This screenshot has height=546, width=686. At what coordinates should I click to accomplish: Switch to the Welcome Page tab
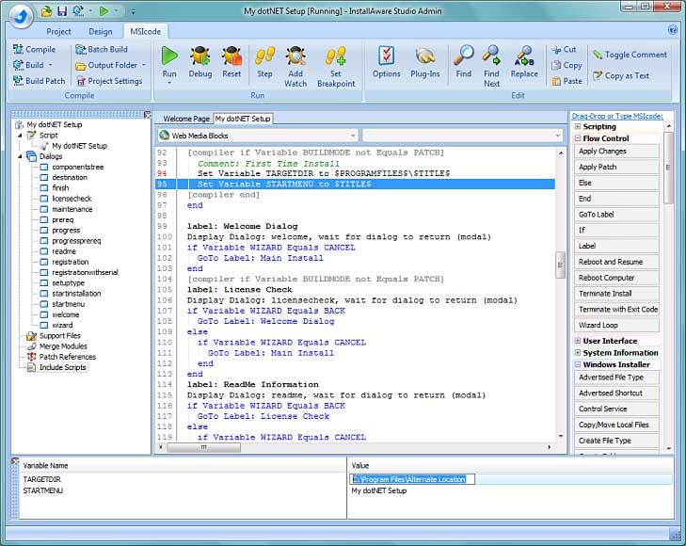click(x=186, y=119)
